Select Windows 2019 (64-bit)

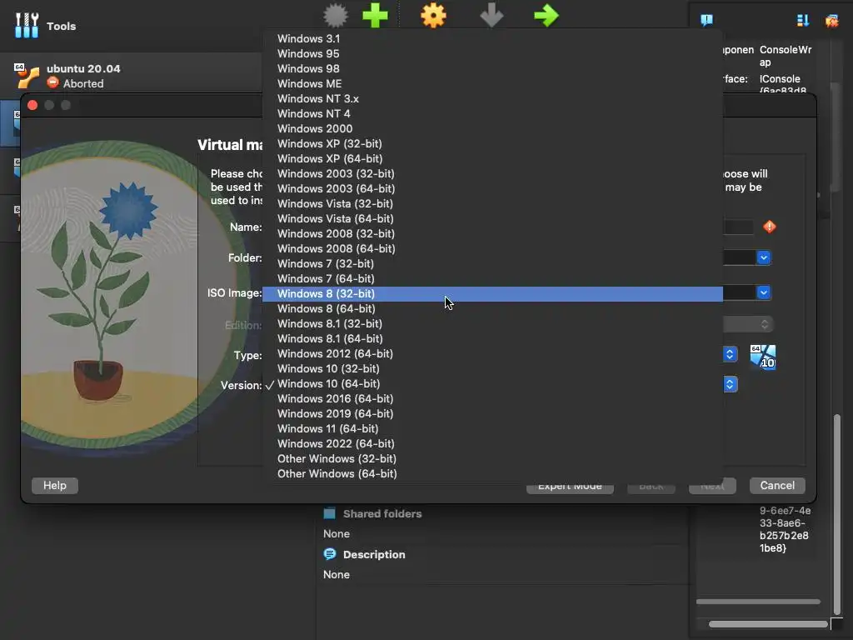(493, 413)
